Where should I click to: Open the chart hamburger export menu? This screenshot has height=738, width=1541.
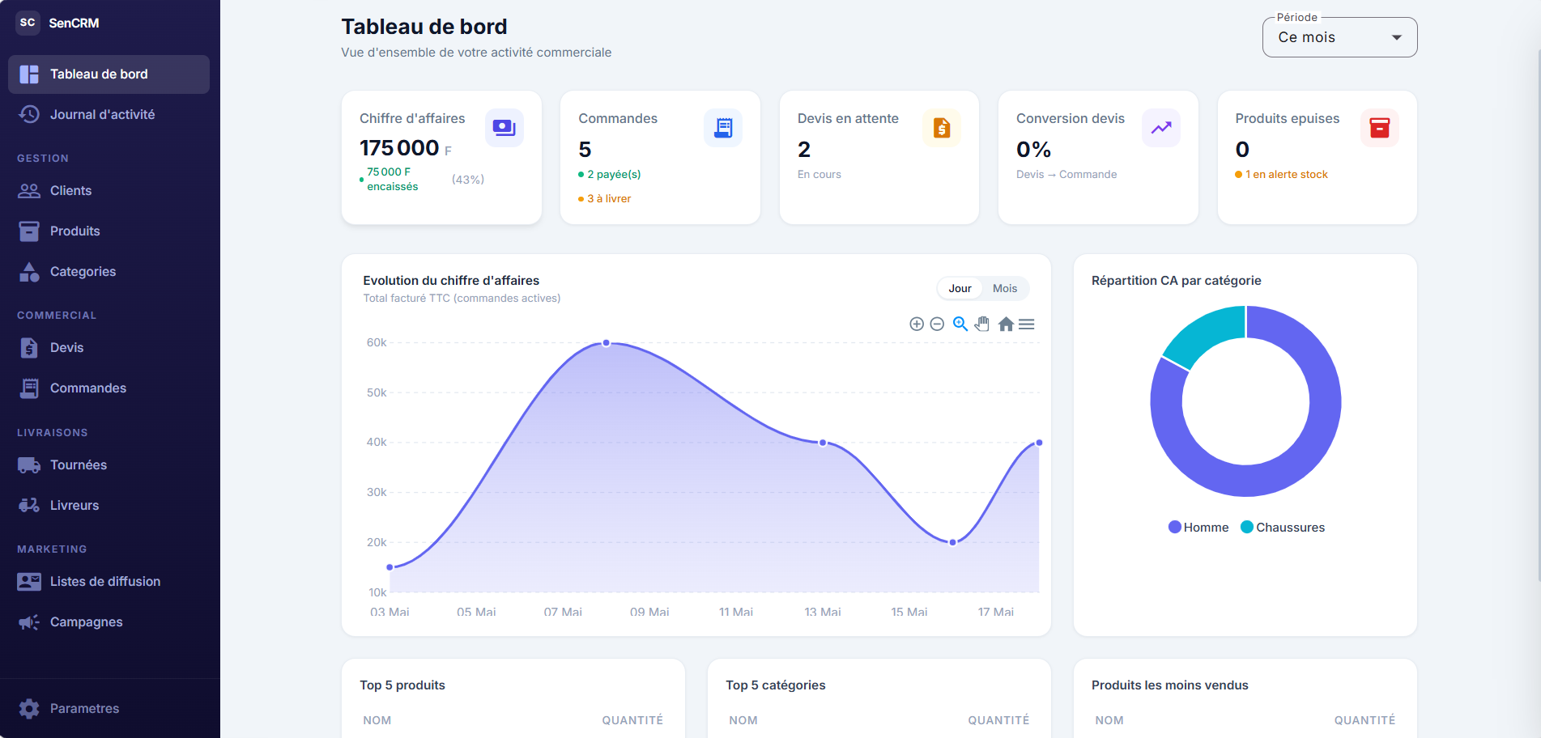[x=1027, y=324]
